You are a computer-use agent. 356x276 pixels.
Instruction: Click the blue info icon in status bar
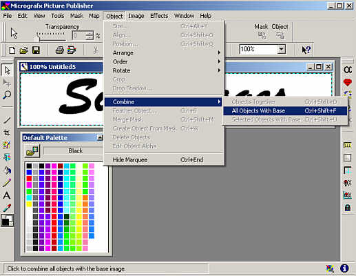click(x=344, y=268)
